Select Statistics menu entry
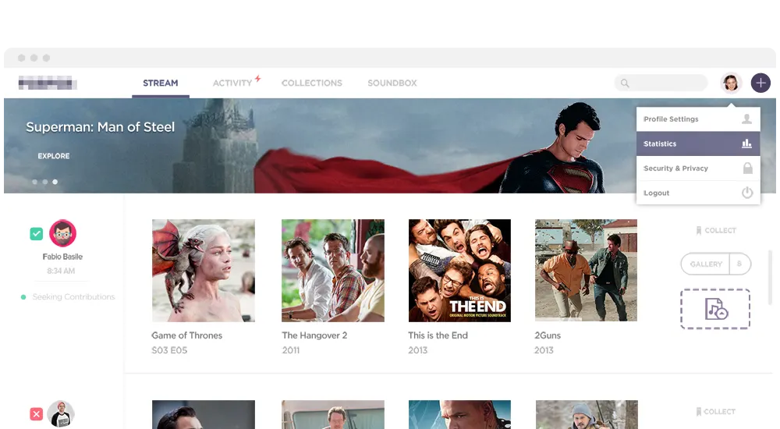 pos(698,144)
